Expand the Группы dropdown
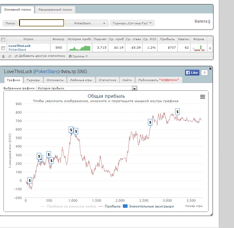234x228 pixels. coord(78,56)
